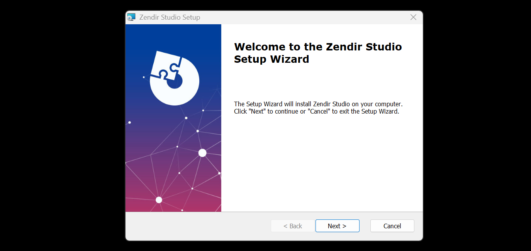Click the "Zendir Studio Setup" title bar text

pos(170,17)
